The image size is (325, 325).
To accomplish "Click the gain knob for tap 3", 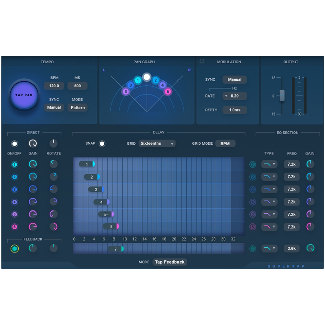I will [33, 189].
